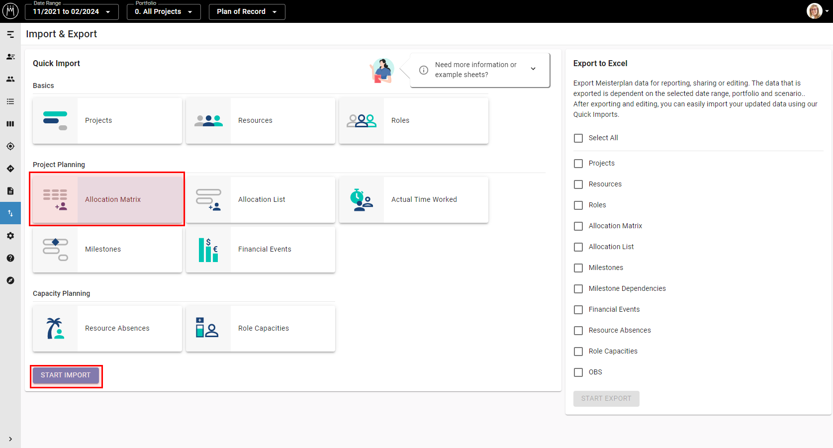
Task: Click the info circle icon
Action: 424,70
